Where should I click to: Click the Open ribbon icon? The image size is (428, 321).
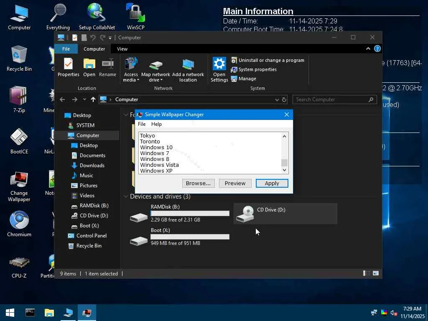click(x=89, y=67)
